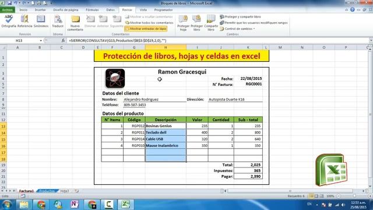This screenshot has width=373, height=210.
Task: Switch to the Diseño de página tab
Action: [66, 10]
